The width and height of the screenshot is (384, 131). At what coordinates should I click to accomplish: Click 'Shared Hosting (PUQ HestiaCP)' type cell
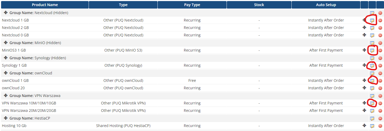tap(123, 126)
